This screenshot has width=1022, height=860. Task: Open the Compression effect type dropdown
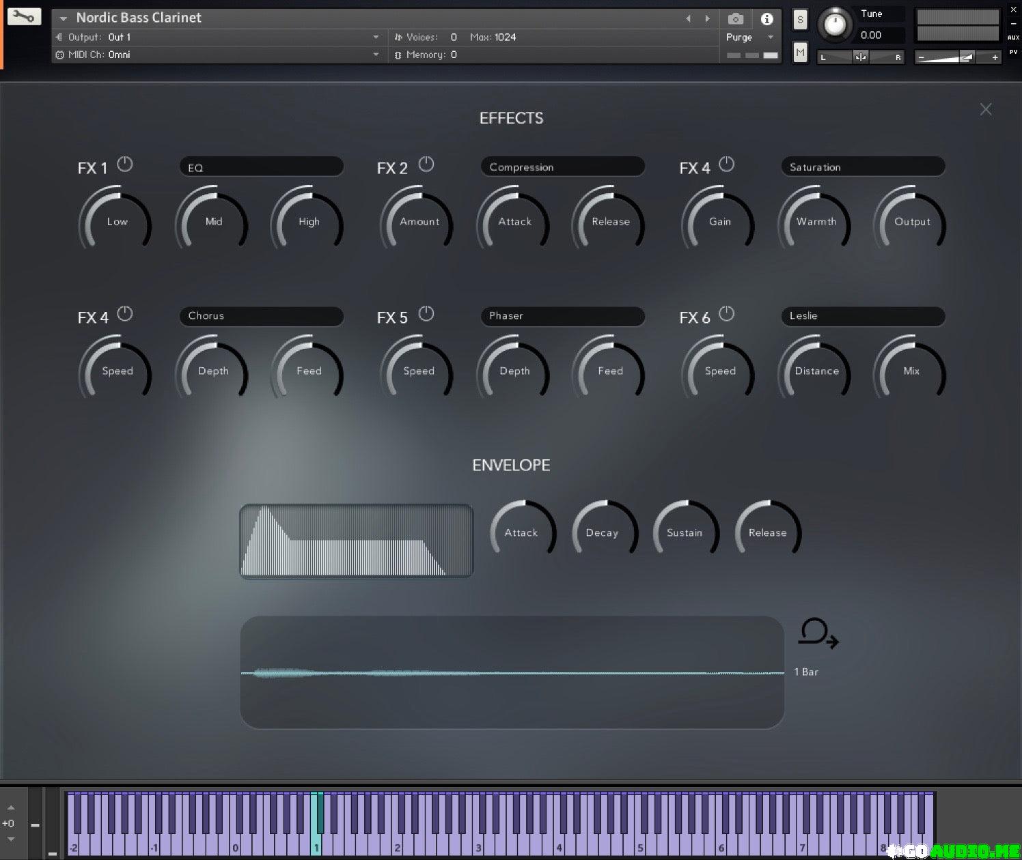pyautogui.click(x=563, y=167)
